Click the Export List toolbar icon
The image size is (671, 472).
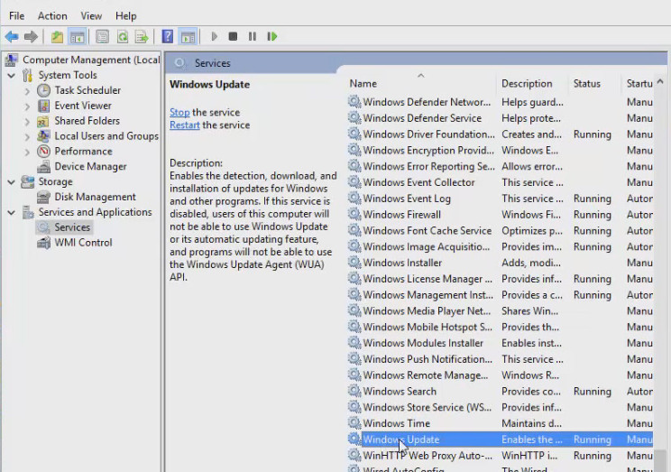click(x=142, y=37)
